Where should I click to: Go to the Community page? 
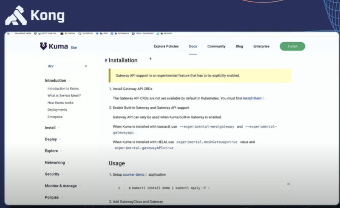tap(216, 46)
